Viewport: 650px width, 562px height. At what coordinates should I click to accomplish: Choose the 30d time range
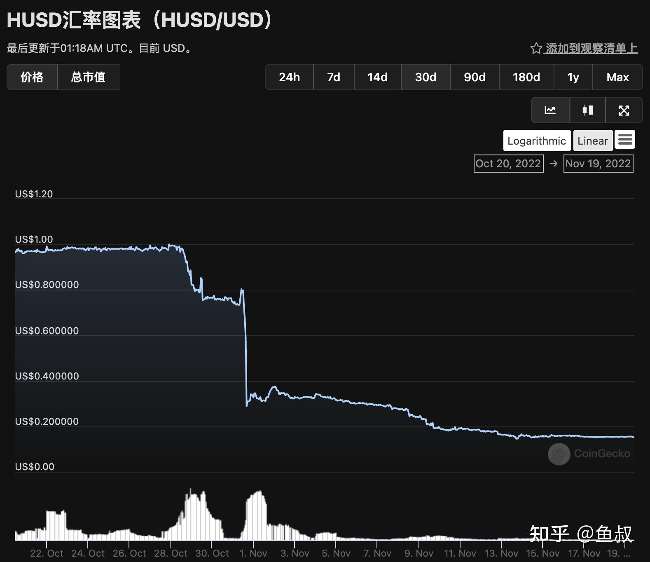(x=426, y=77)
